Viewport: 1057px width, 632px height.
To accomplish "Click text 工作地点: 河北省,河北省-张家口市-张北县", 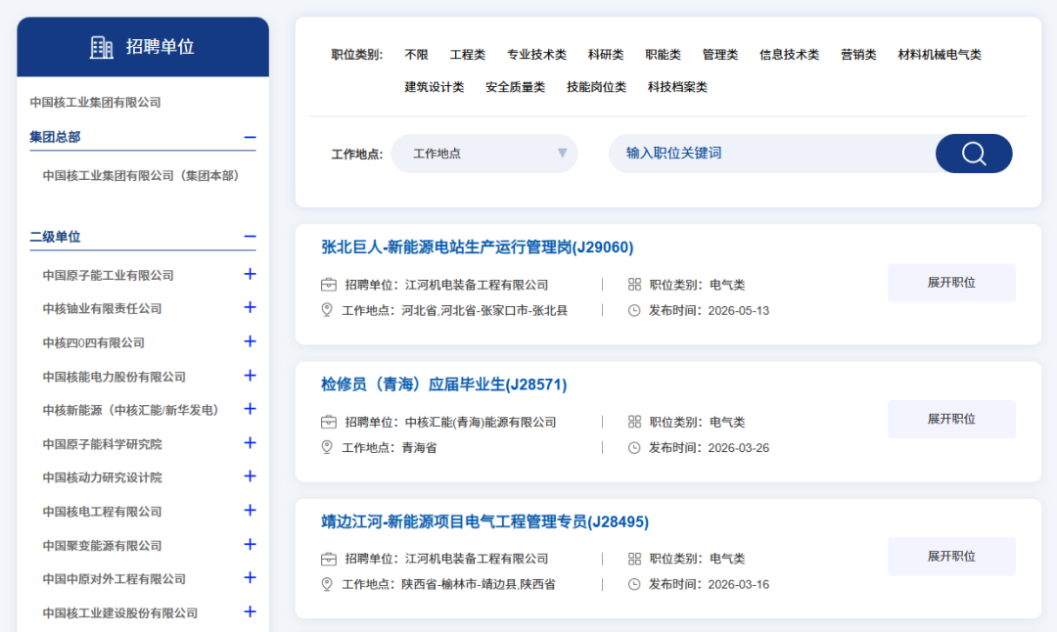I will pos(454,310).
